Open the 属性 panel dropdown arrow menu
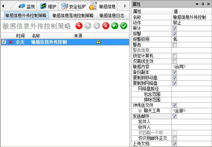This screenshot has height=147, width=212. point(197,4)
